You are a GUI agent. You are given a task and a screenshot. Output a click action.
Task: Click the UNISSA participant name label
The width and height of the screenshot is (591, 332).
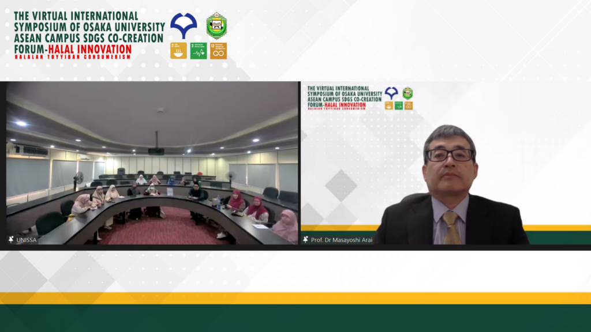coord(27,240)
